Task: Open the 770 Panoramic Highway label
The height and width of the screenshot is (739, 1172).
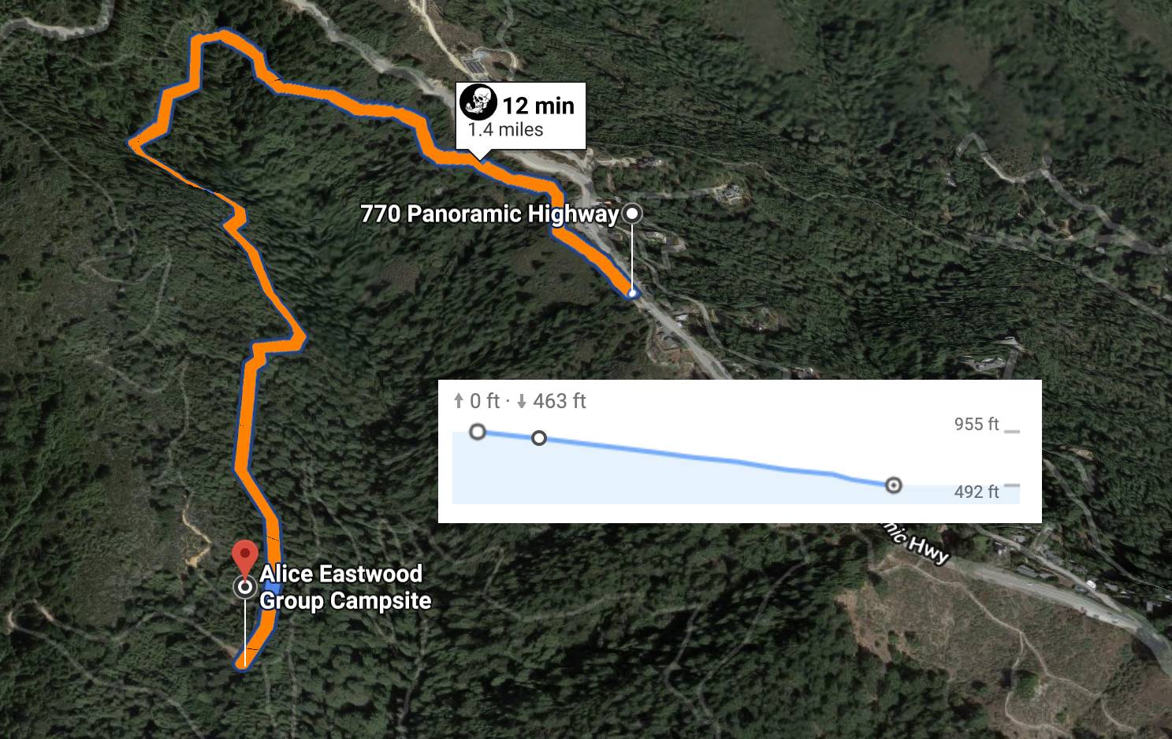Action: 489,214
